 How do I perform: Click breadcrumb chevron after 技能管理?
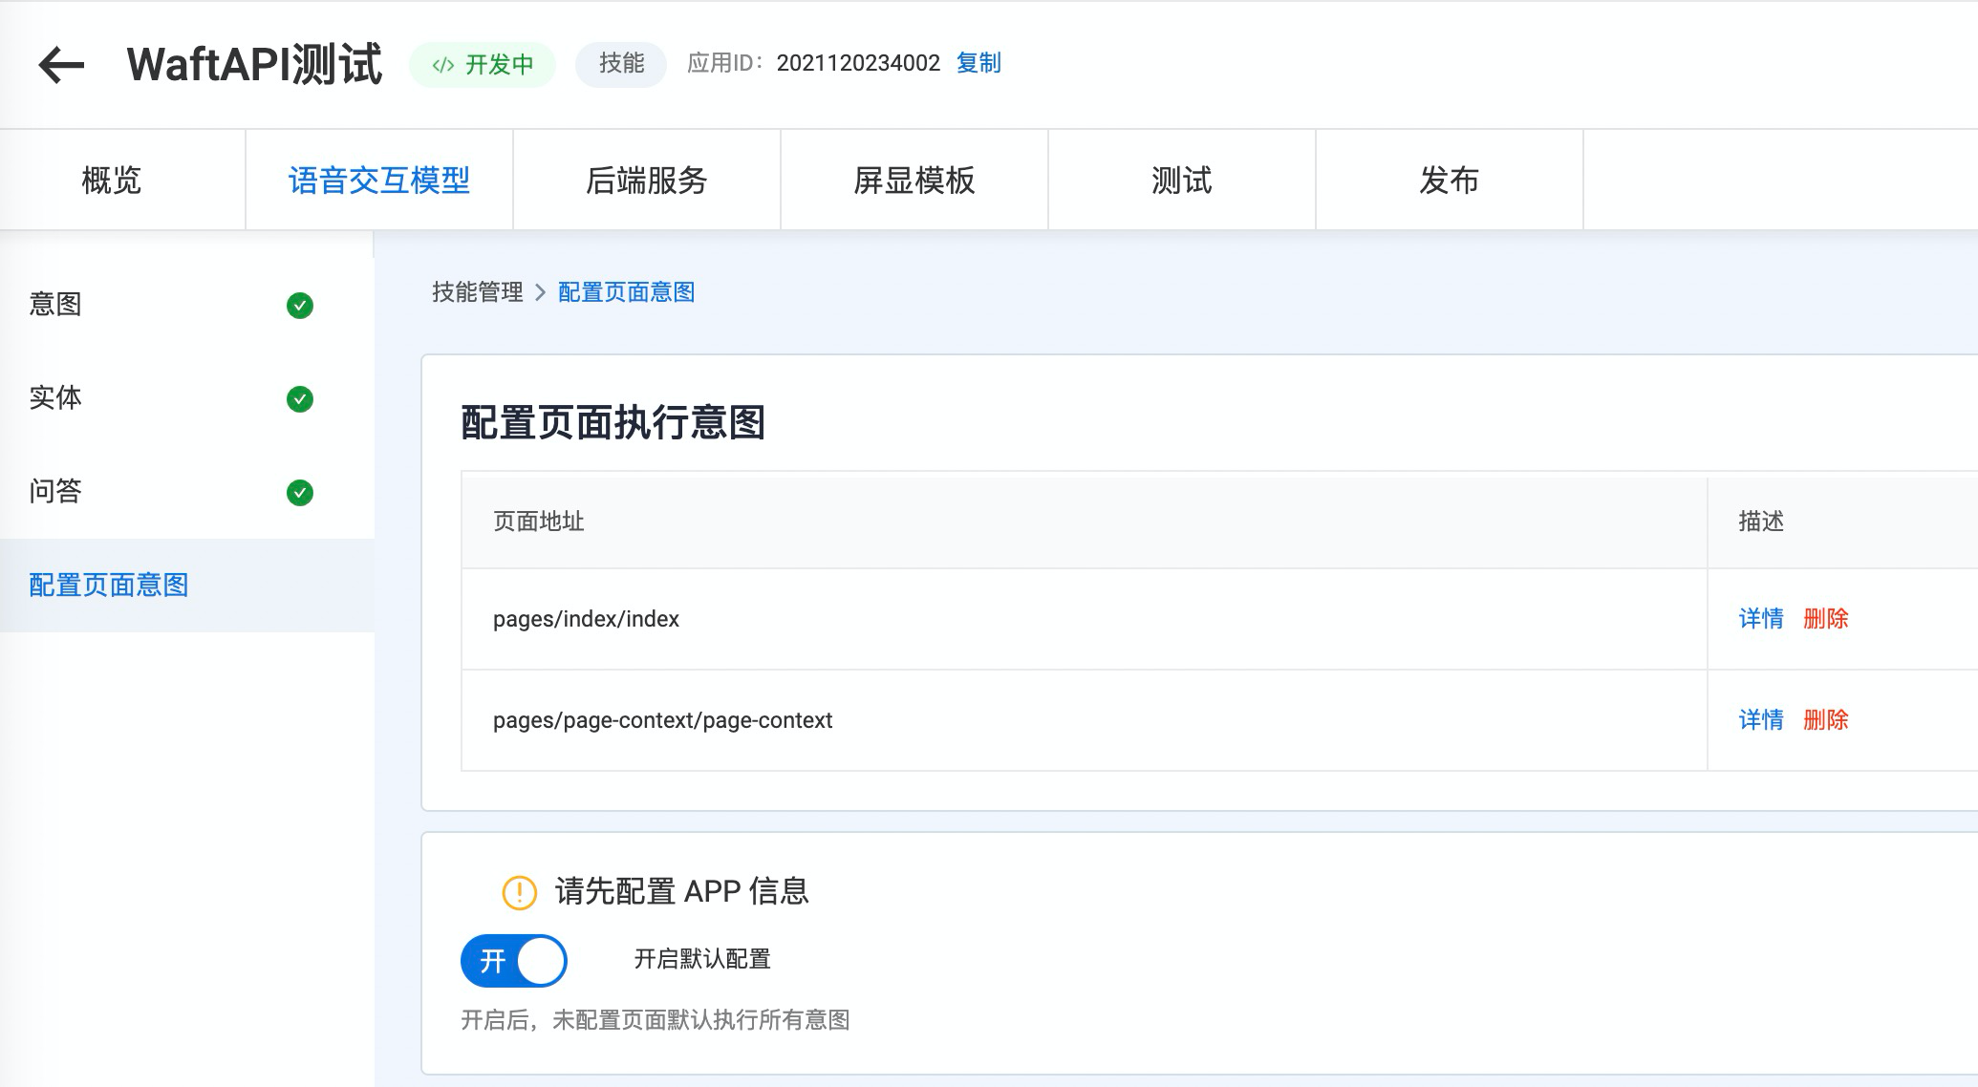[540, 292]
